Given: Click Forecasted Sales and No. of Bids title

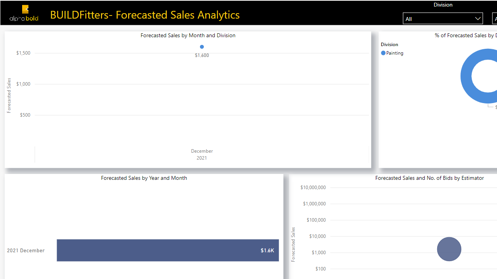Looking at the screenshot, I should (x=429, y=178).
